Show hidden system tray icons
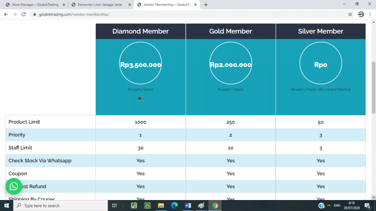The width and height of the screenshot is (376, 211). [329, 206]
